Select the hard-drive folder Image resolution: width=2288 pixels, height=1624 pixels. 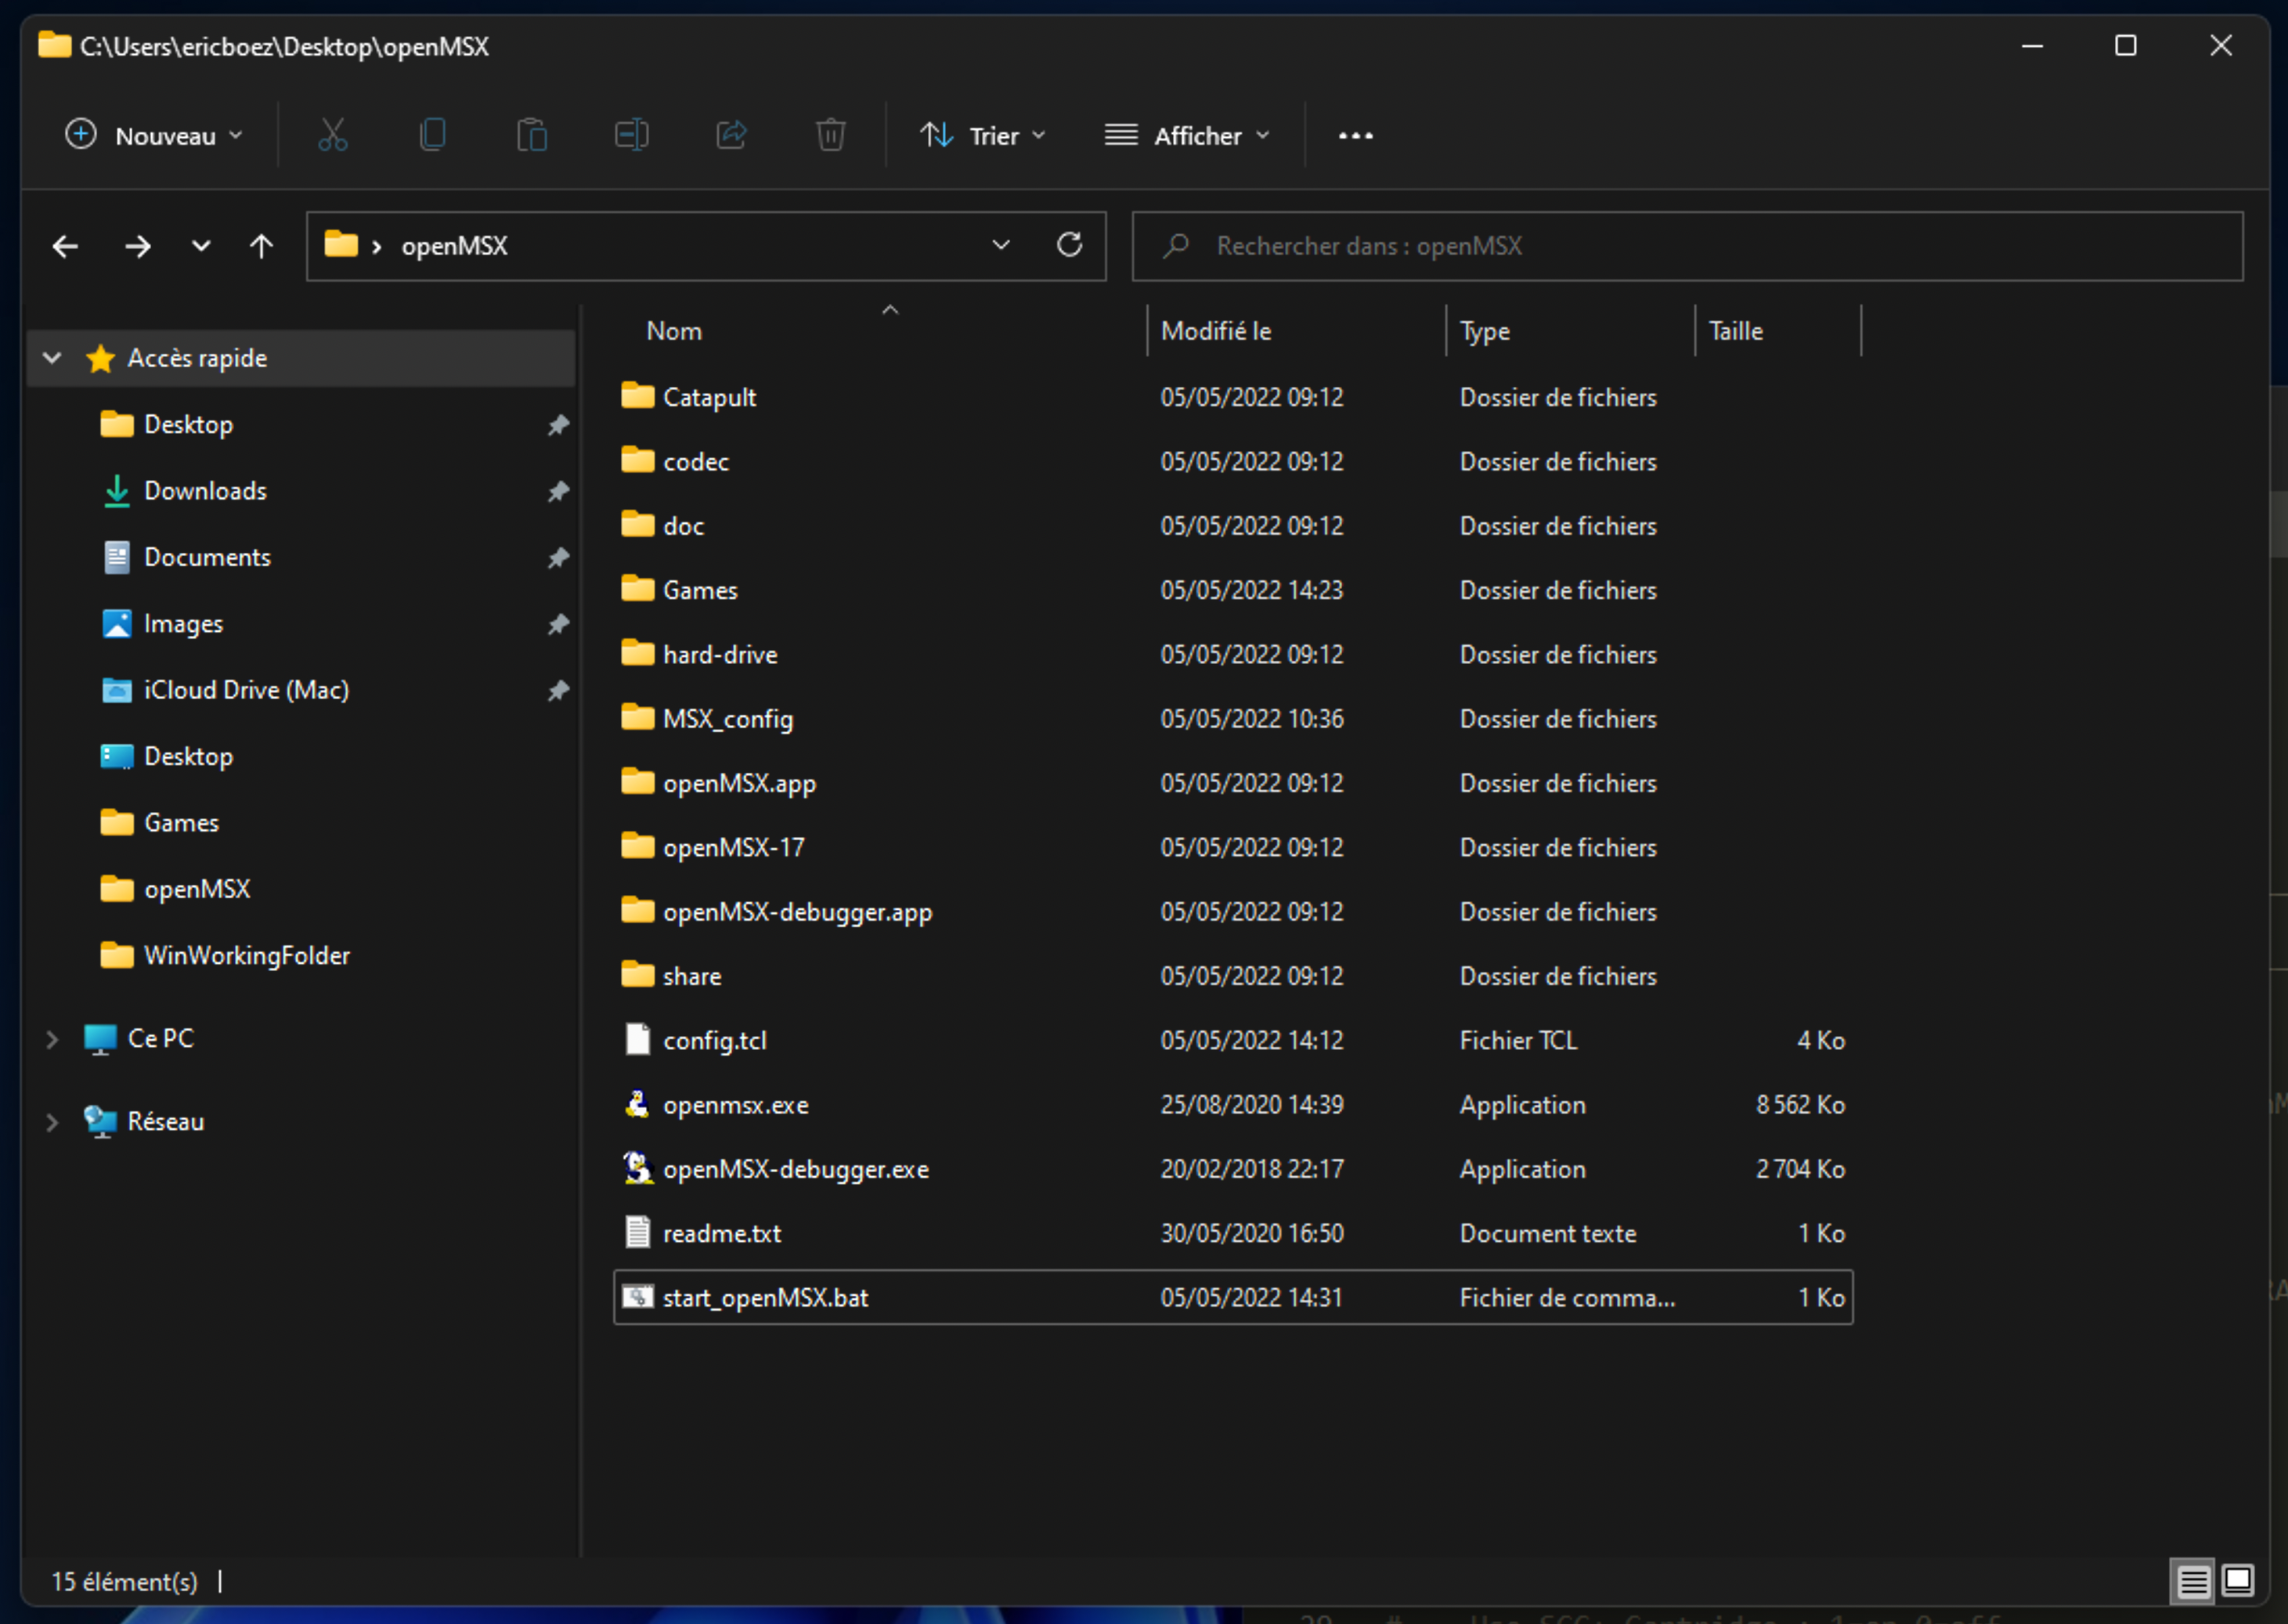pyautogui.click(x=1233, y=654)
